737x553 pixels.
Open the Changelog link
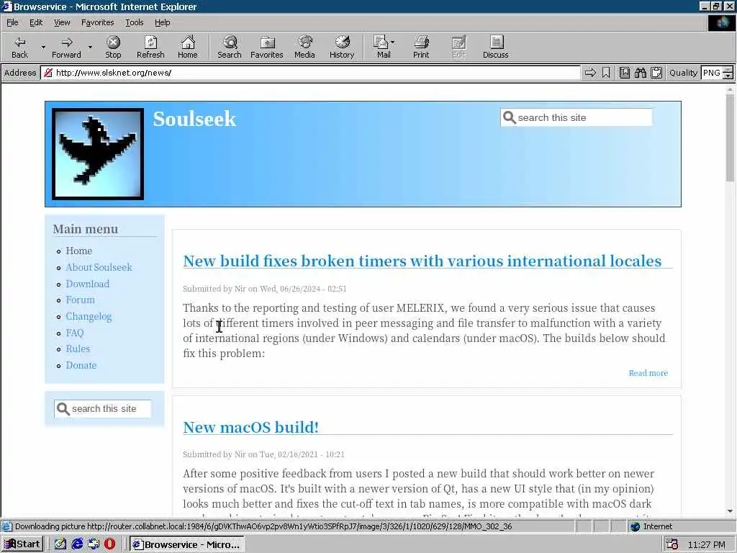click(x=89, y=317)
